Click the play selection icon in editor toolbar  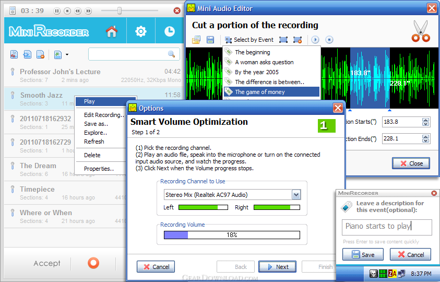(315, 40)
